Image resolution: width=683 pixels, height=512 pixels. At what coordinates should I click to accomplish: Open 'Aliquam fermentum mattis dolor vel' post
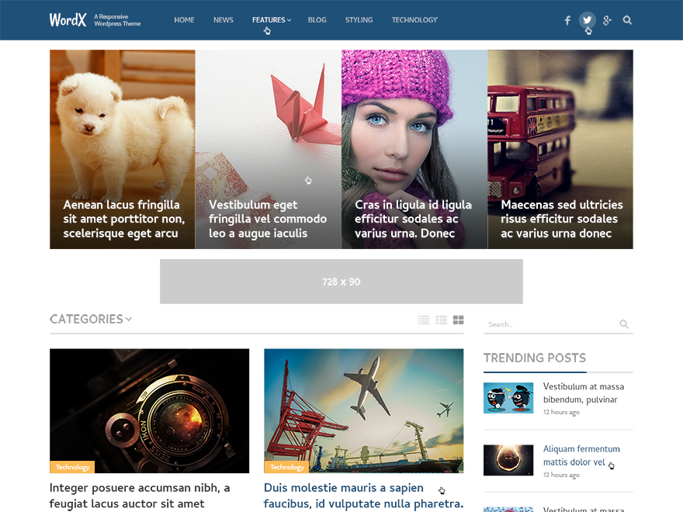pyautogui.click(x=581, y=455)
